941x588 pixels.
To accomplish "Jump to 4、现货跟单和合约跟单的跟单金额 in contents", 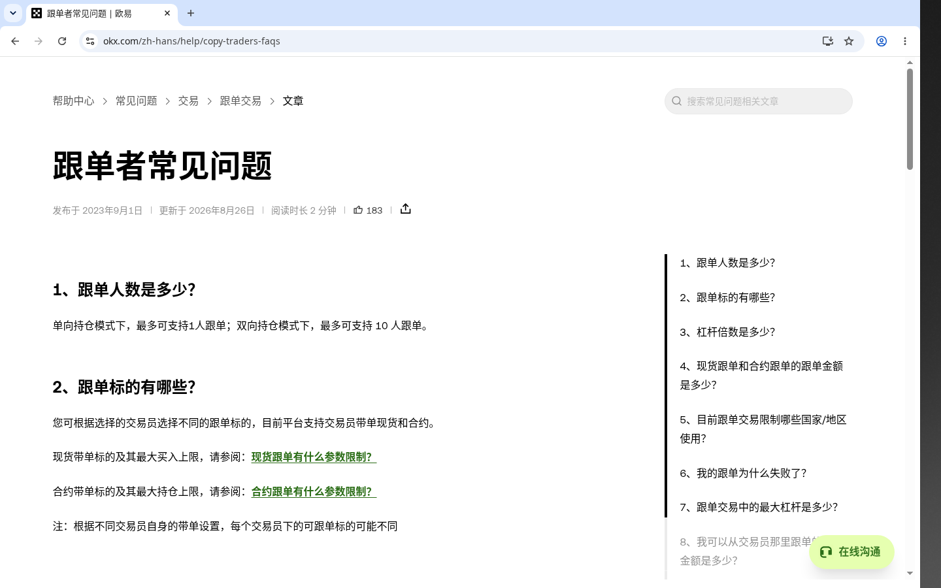I will 761,376.
